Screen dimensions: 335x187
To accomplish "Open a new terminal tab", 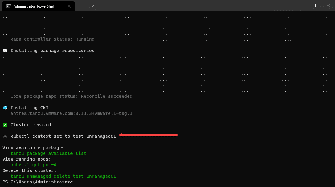I will pyautogui.click(x=82, y=6).
